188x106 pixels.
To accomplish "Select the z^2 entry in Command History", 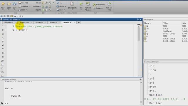I will click(x=152, y=79).
